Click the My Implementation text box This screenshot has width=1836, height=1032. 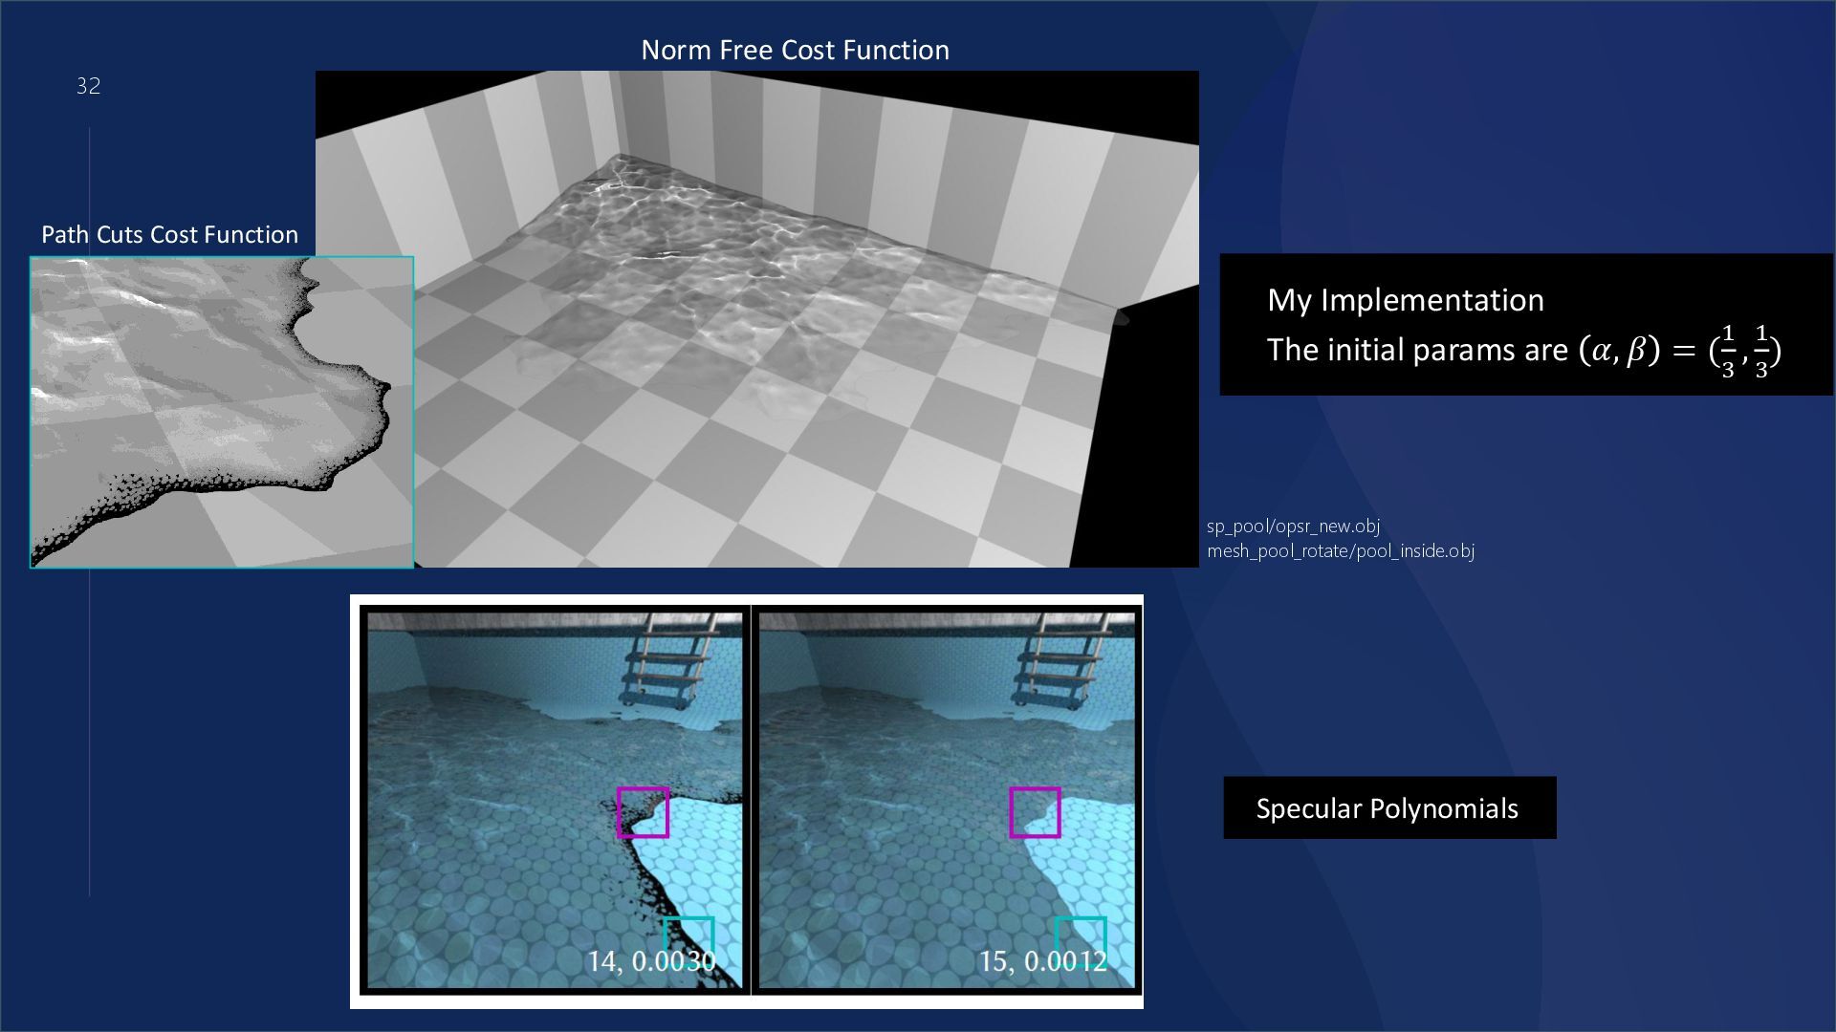coord(1405,300)
